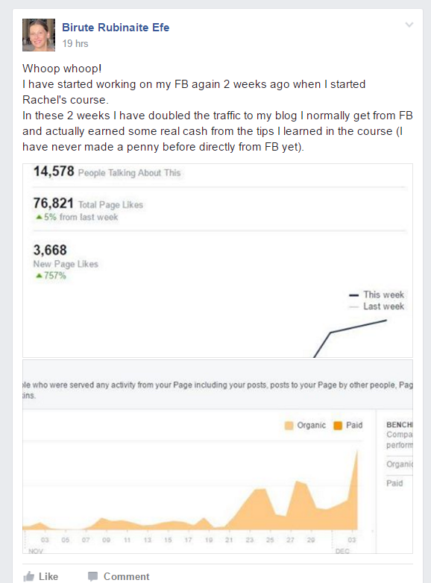Image resolution: width=431 pixels, height=583 pixels.
Task: Click the Comment button text
Action: pyautogui.click(x=127, y=576)
